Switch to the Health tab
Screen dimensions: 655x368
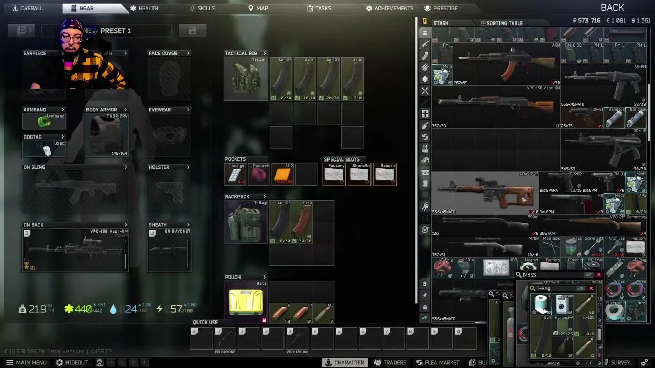pyautogui.click(x=144, y=8)
